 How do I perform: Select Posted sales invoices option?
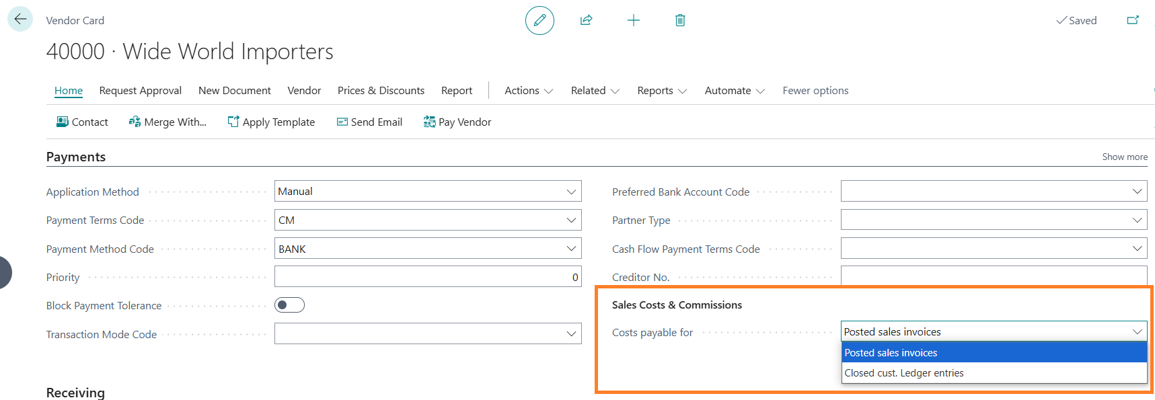pos(994,352)
